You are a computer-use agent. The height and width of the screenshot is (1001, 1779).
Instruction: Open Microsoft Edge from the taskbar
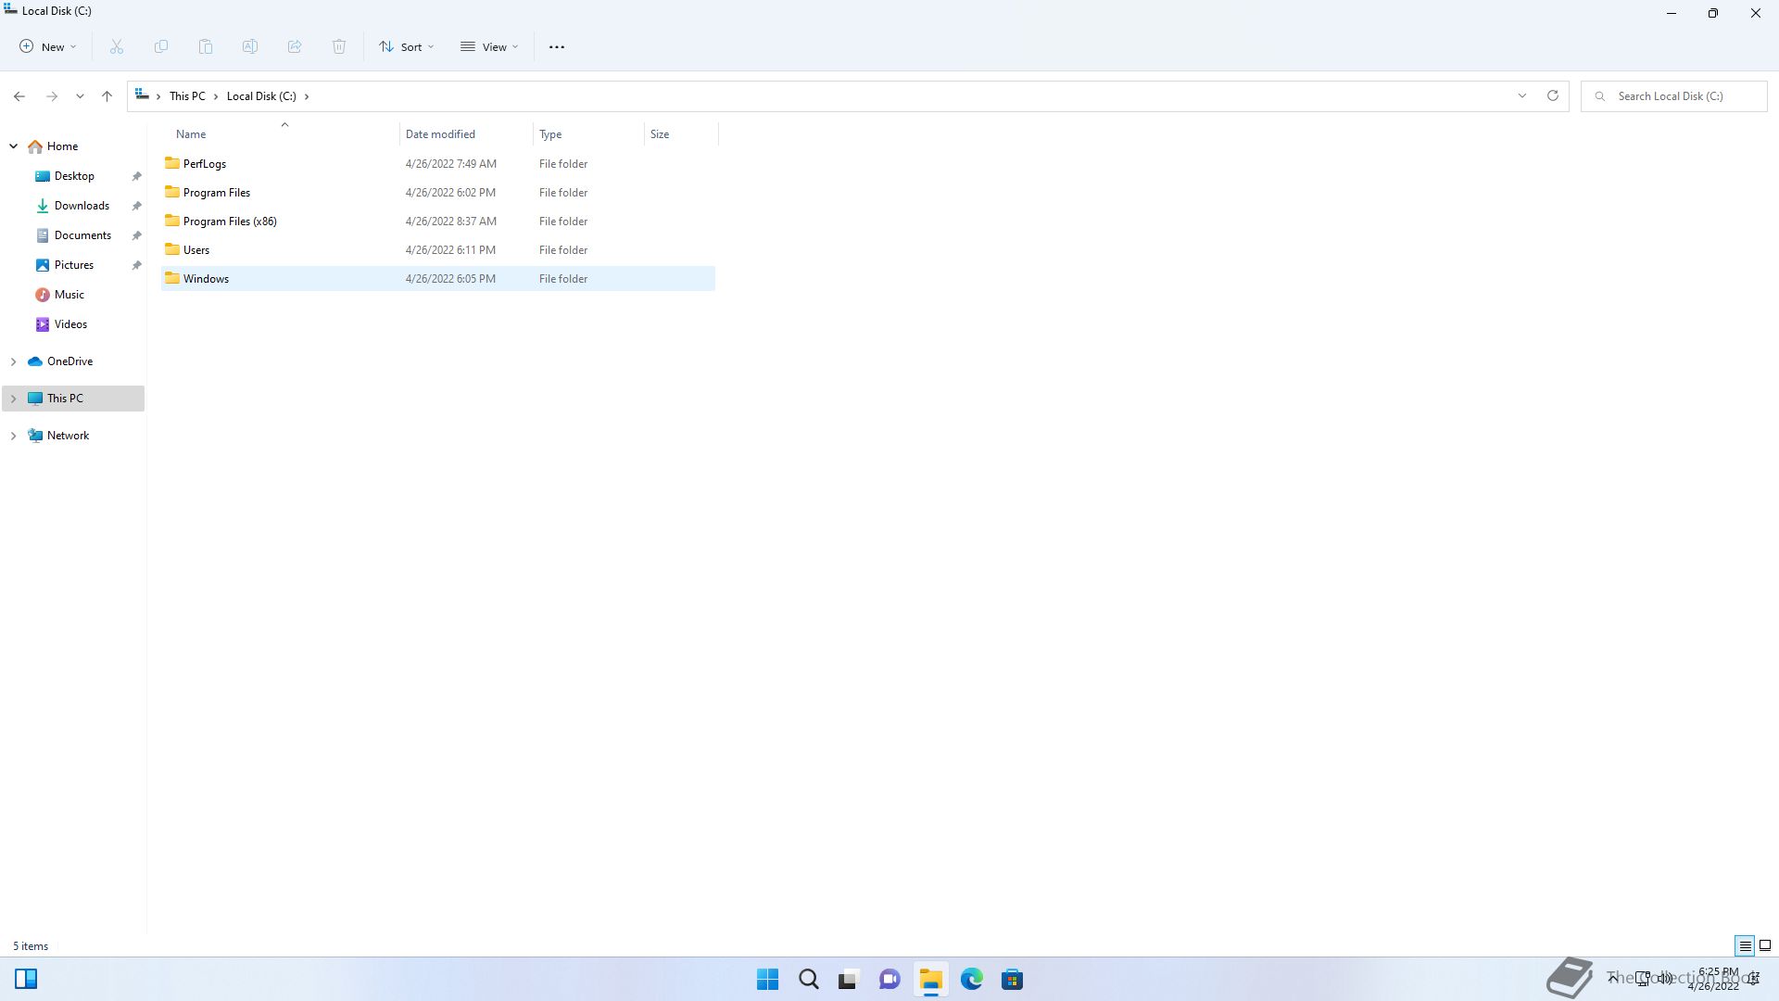[x=971, y=979]
